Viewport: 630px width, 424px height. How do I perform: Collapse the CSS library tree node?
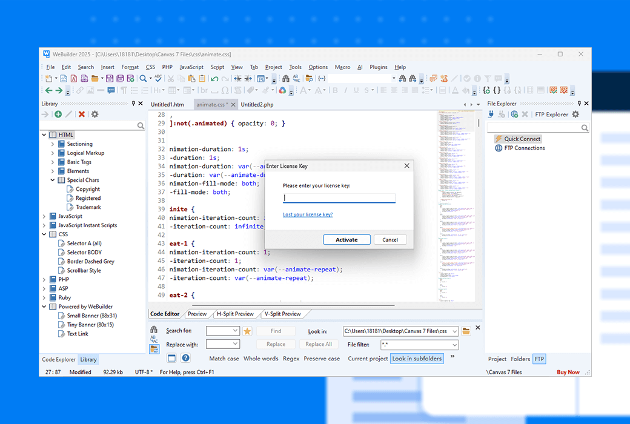(x=44, y=234)
